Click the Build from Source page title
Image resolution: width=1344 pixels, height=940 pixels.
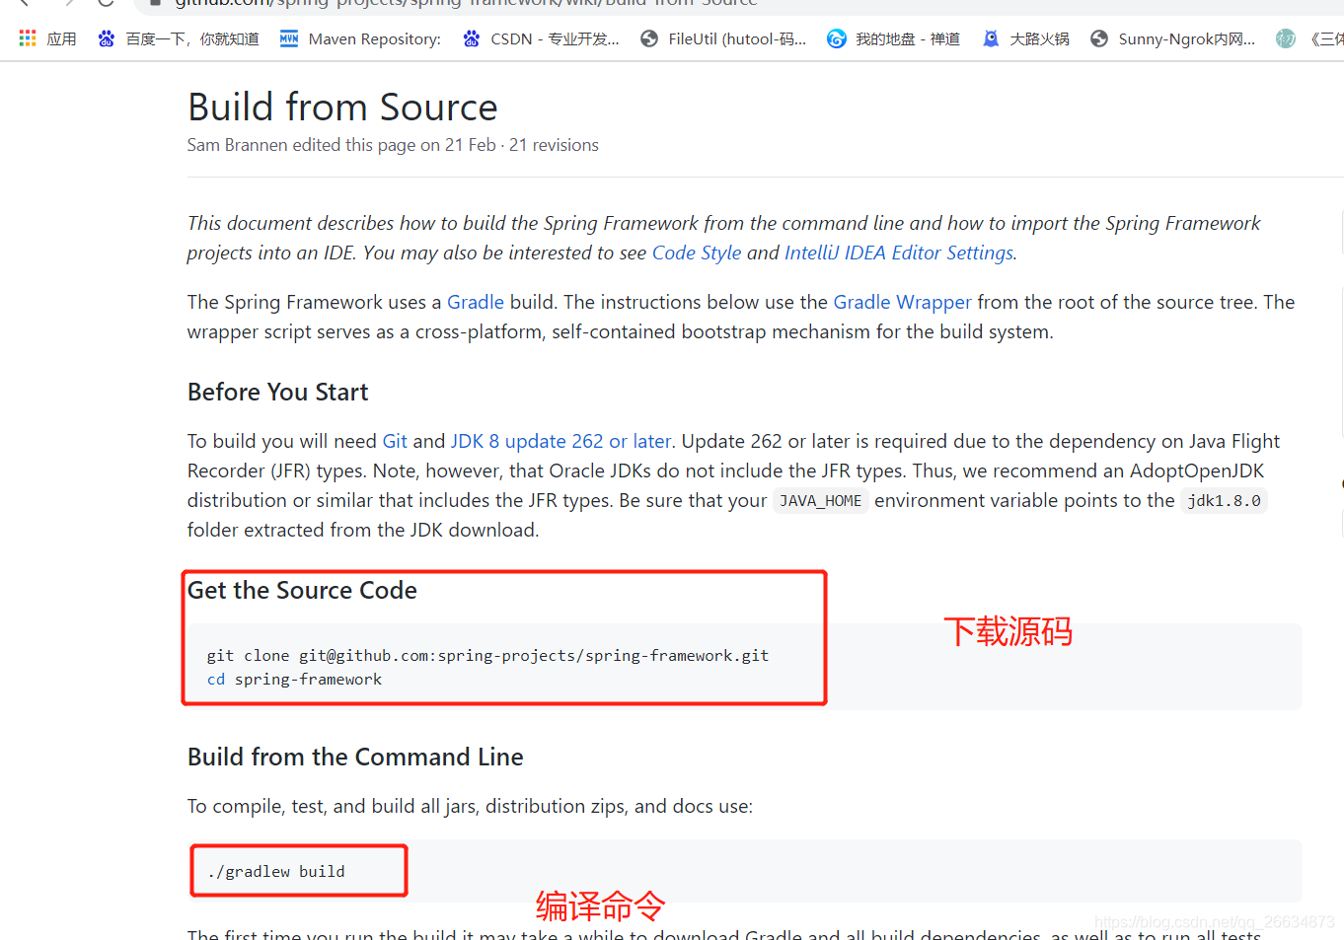342,107
